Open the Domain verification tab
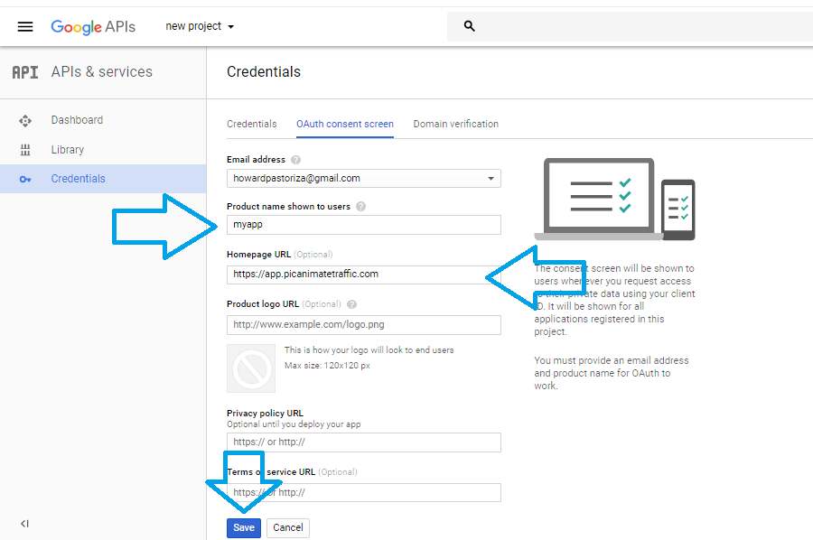The image size is (813, 540). tap(456, 124)
